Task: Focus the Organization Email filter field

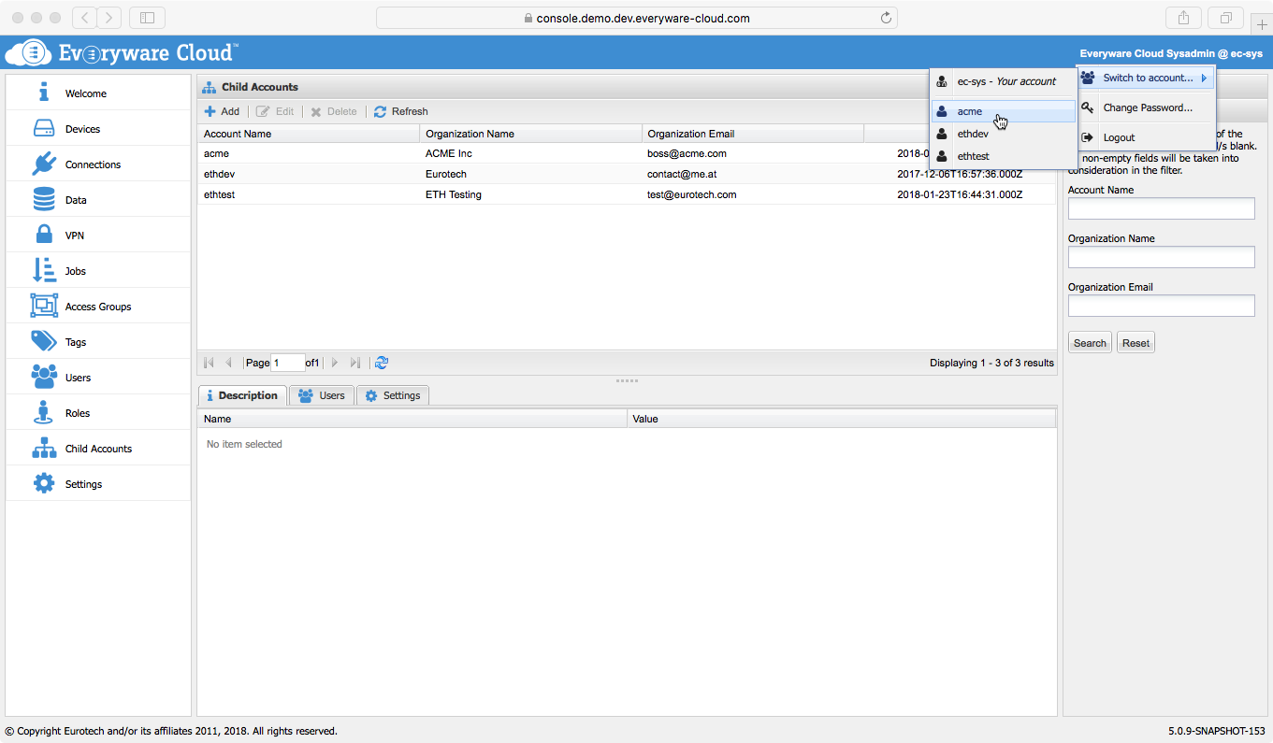Action: [x=1161, y=306]
